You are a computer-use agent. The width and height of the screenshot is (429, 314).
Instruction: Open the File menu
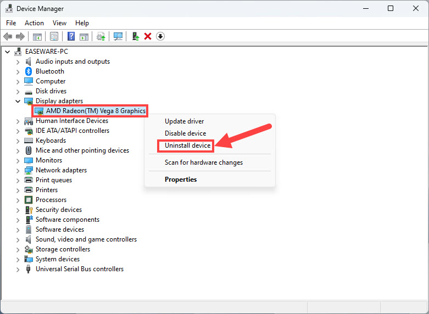tap(11, 23)
